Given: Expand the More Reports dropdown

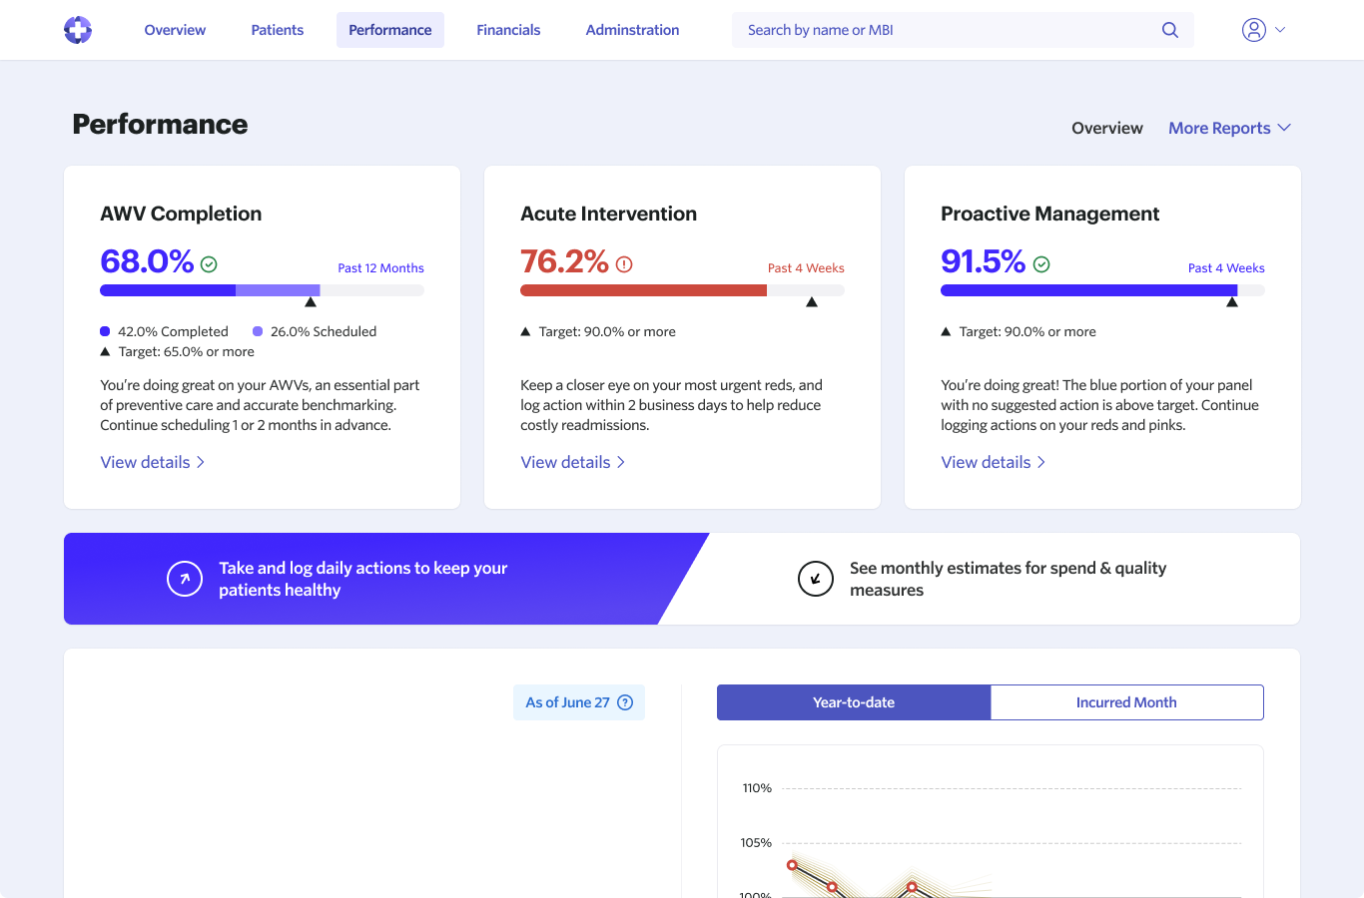Looking at the screenshot, I should 1229,128.
